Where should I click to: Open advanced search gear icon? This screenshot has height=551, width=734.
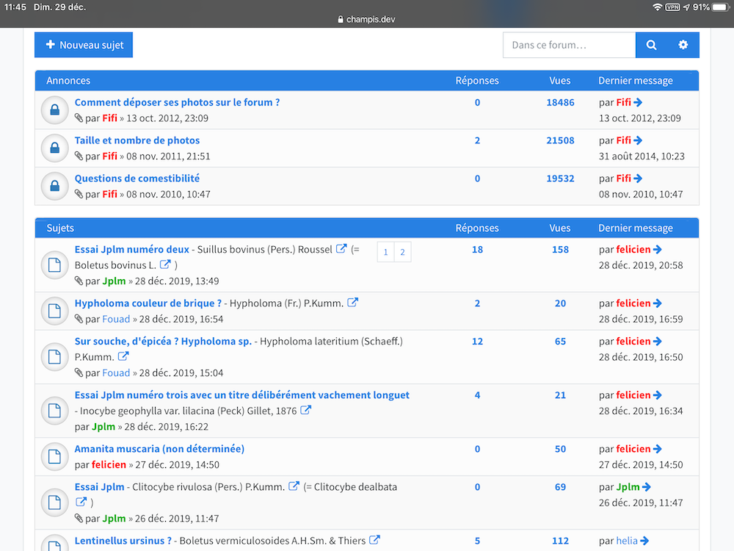683,45
